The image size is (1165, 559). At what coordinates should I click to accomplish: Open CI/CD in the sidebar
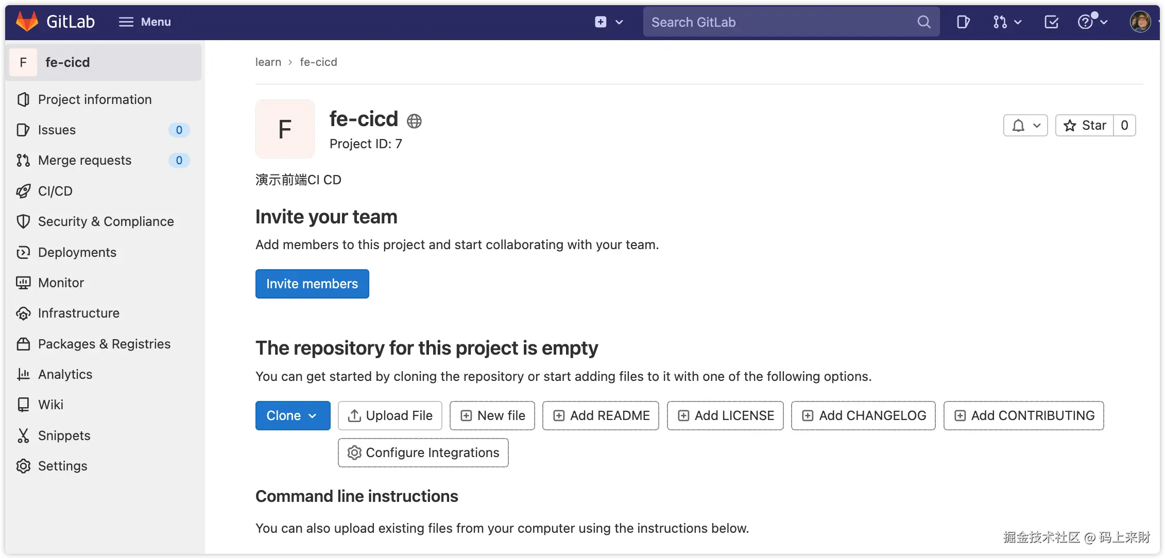[x=55, y=191]
